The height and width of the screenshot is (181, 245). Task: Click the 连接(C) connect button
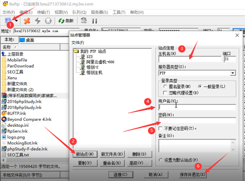121,174
